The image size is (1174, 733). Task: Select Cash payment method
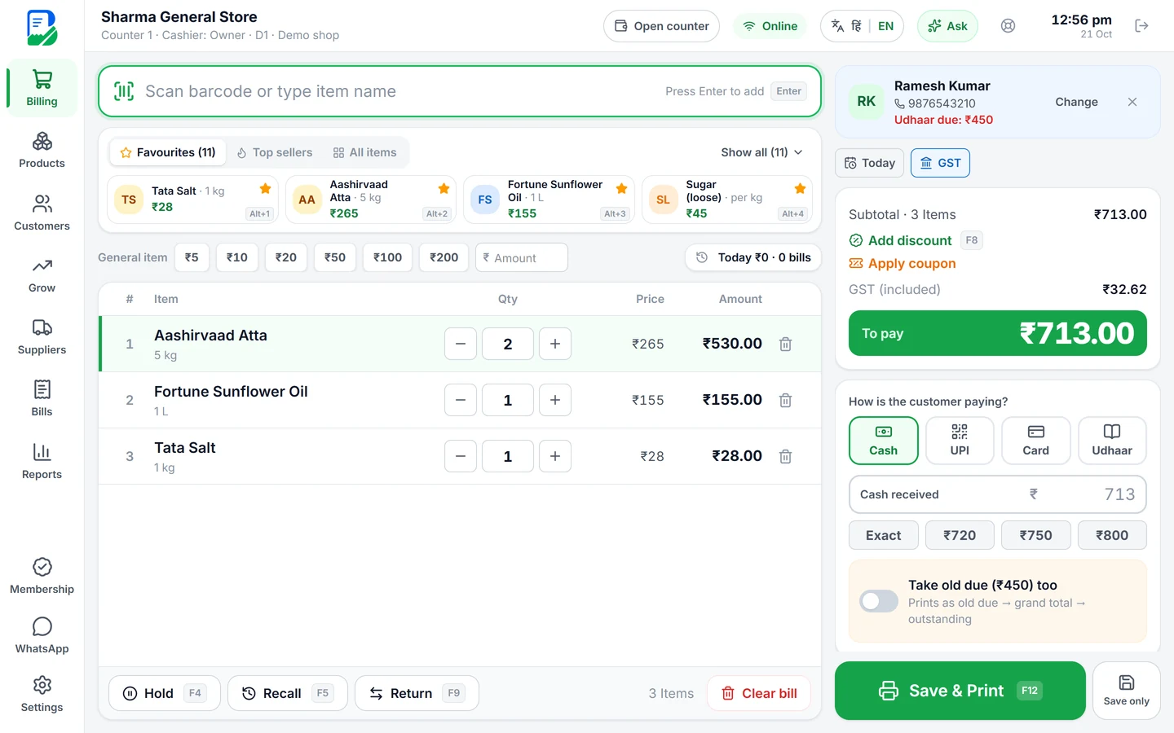[883, 441]
